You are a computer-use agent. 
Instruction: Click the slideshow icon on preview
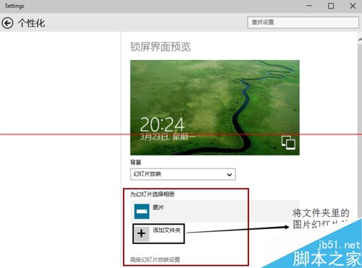point(288,142)
